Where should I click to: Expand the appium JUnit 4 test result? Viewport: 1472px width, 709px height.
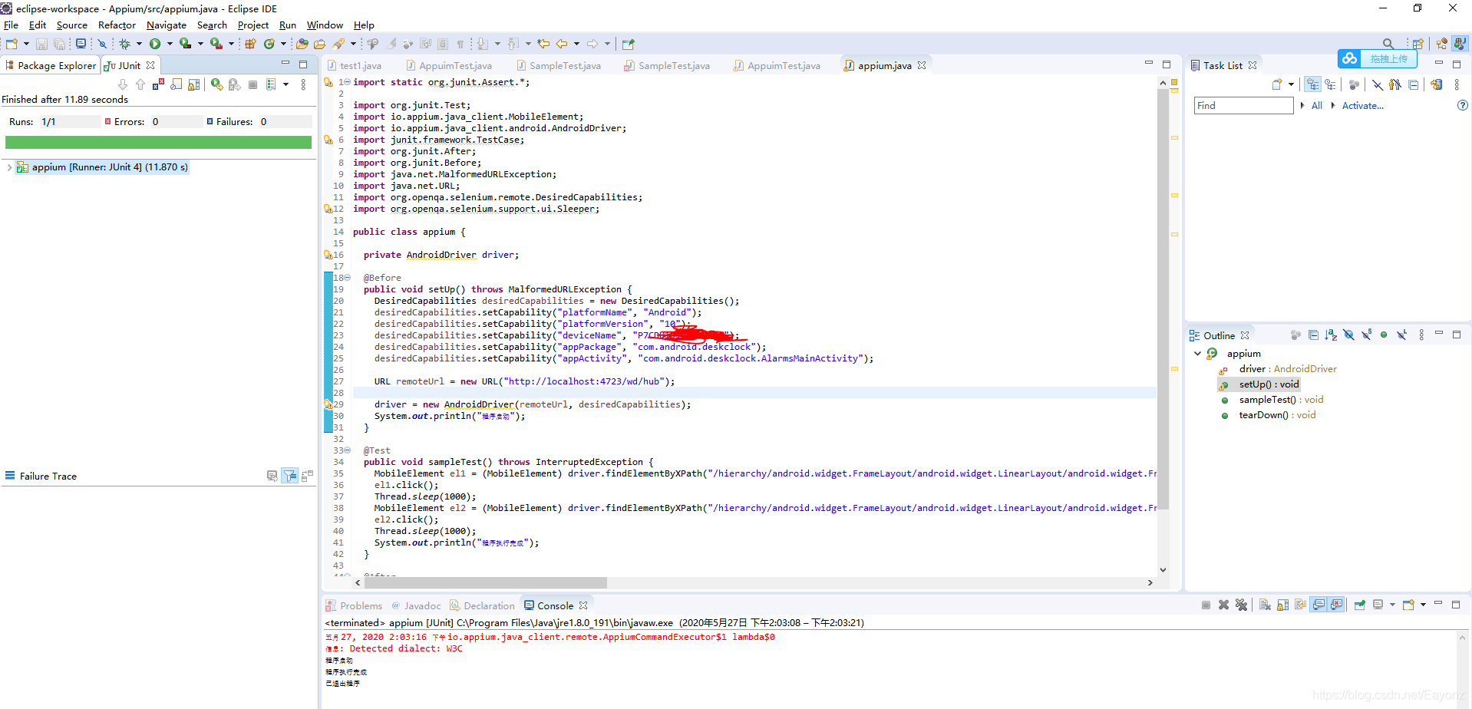(9, 167)
